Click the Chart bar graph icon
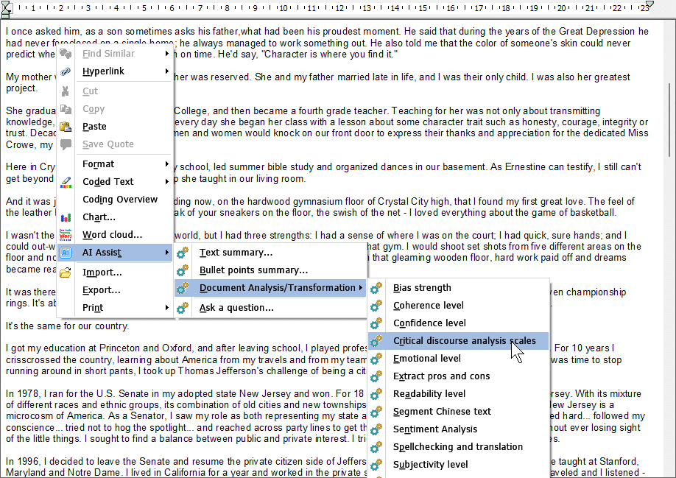This screenshot has width=676, height=478. 66,217
